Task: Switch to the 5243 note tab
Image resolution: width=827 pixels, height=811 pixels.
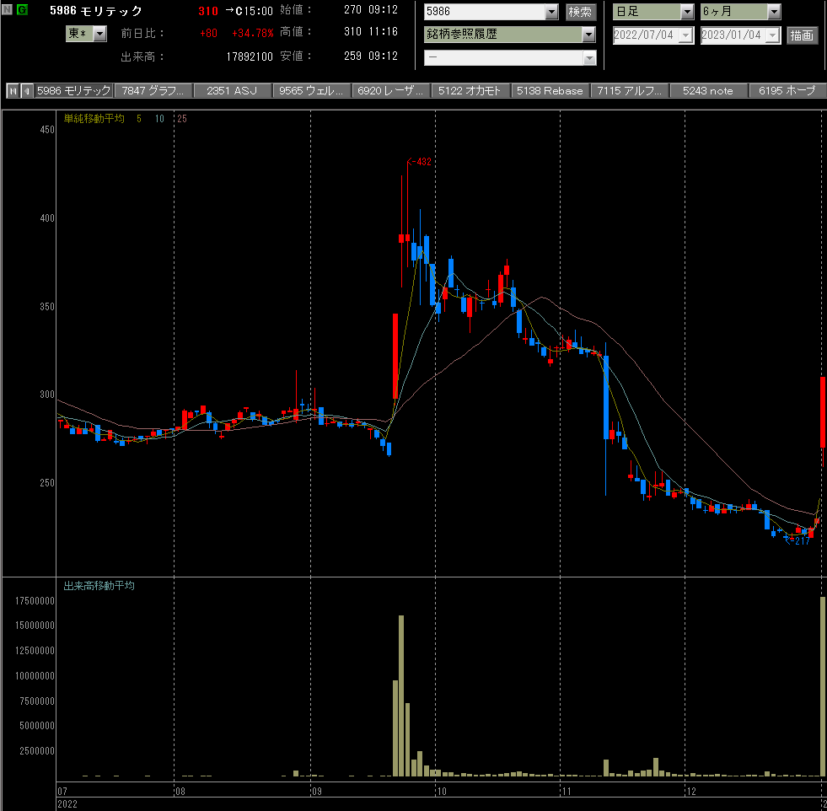Action: [x=708, y=91]
